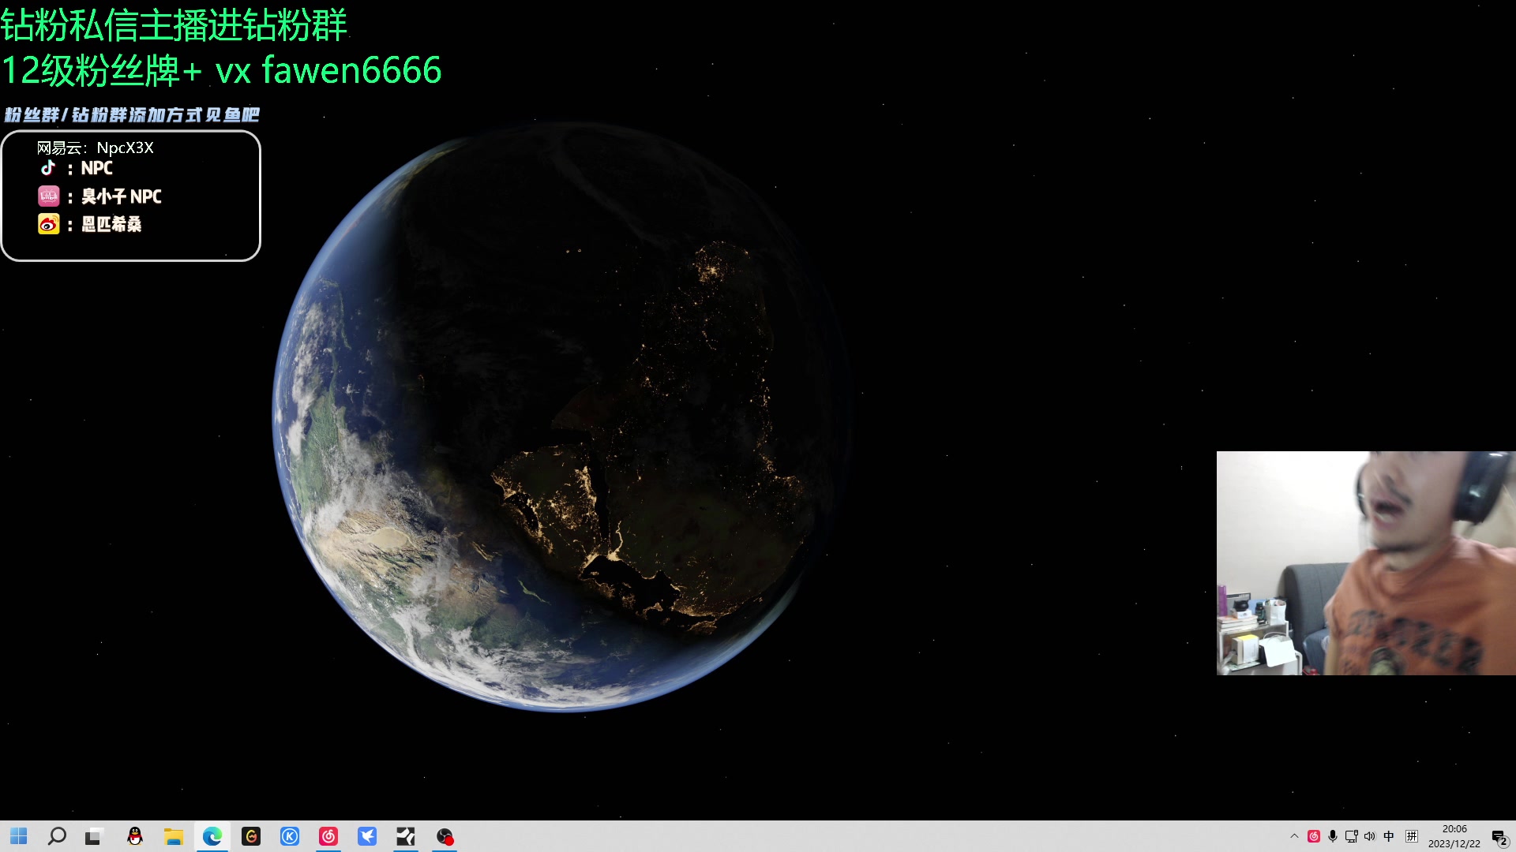Screen dimensions: 1516x852
Task: Click the microphone tray icon
Action: pos(1333,836)
